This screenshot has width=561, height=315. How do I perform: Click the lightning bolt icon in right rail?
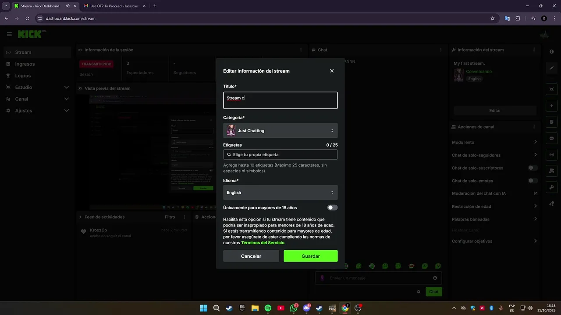[551, 106]
